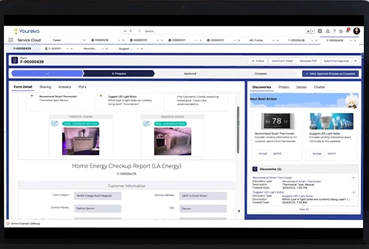This screenshot has height=249, width=369.
Task: Open the user profile avatar
Action: point(356,31)
